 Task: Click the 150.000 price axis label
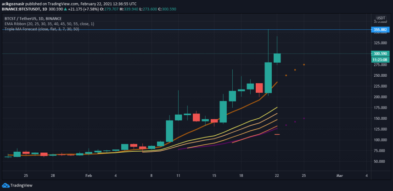coord(380,118)
